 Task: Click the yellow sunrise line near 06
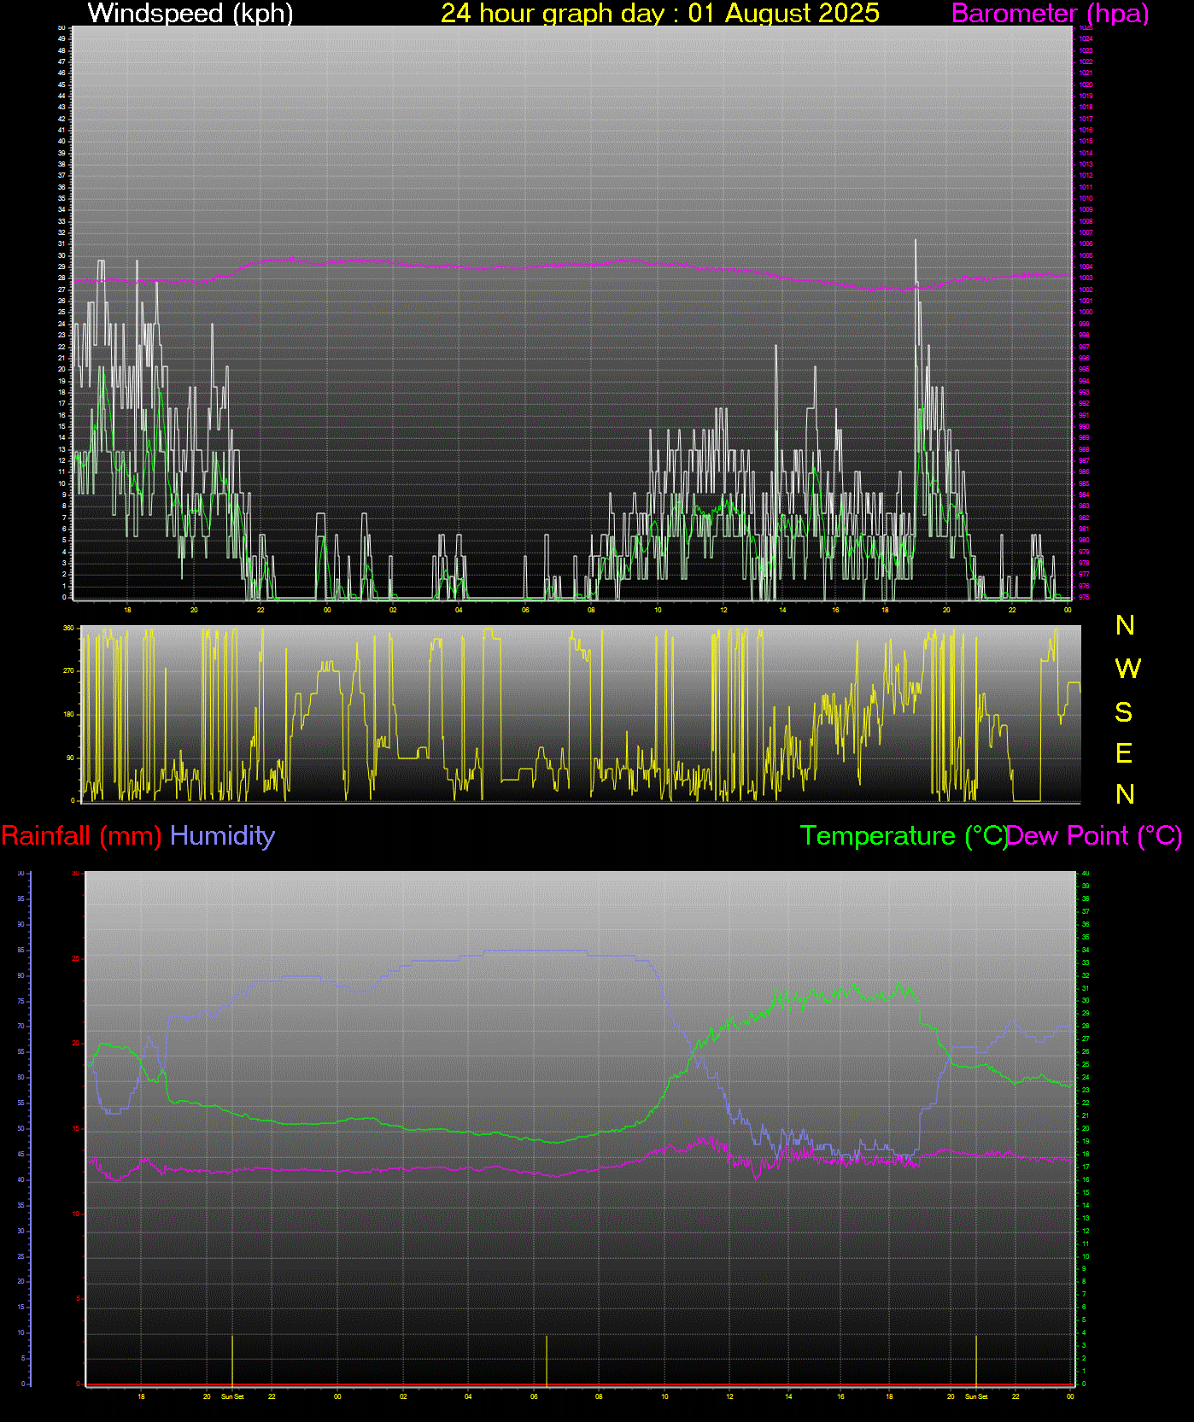tap(547, 1360)
